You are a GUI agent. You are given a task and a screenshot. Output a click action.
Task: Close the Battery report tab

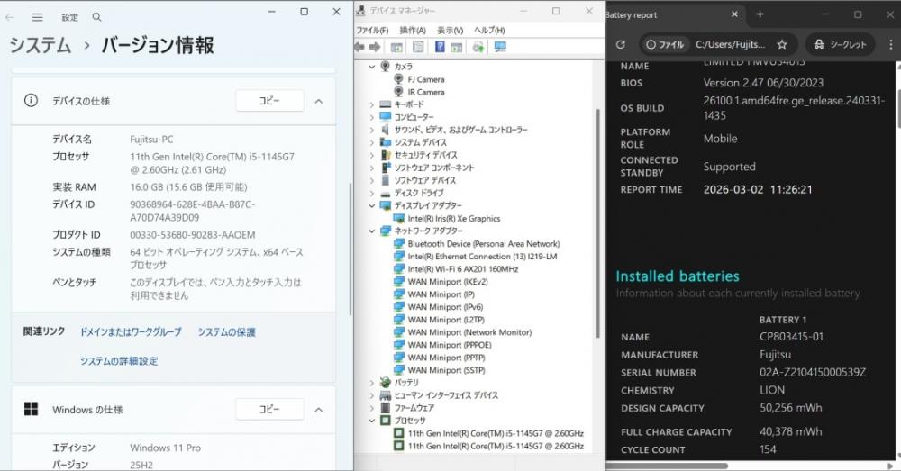coord(734,14)
